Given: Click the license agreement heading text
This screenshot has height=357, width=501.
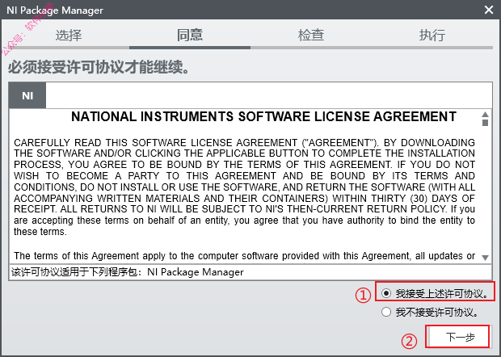Looking at the screenshot, I should [264, 116].
